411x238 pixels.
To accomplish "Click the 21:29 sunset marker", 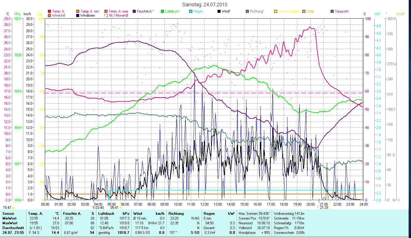I will click(x=324, y=208).
